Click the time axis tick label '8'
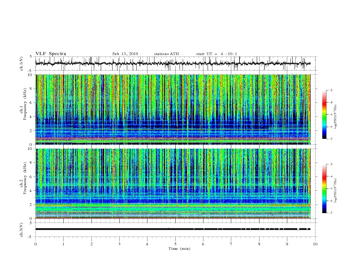 (x=259, y=244)
